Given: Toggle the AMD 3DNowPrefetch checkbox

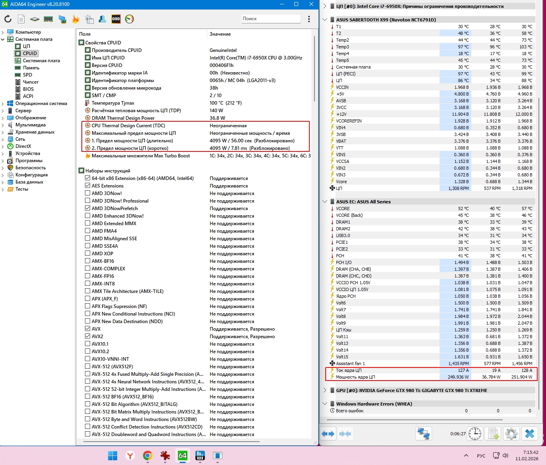Looking at the screenshot, I should (87, 209).
